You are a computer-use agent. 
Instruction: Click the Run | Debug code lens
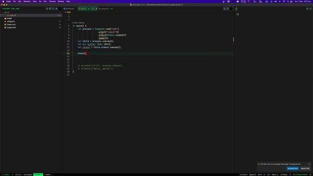(78, 23)
